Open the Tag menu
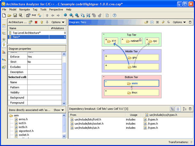The width and height of the screenshot is (195, 146). point(35,9)
